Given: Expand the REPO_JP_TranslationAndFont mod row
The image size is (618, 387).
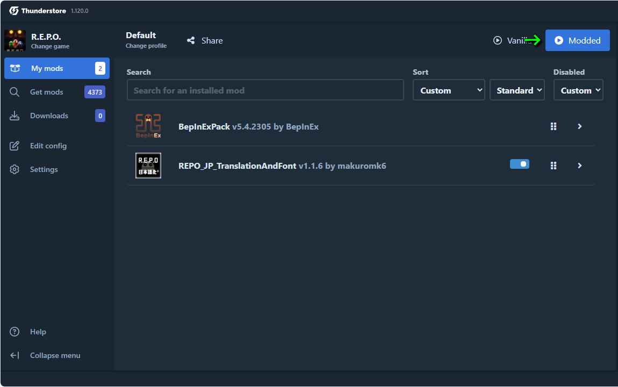Looking at the screenshot, I should [579, 166].
